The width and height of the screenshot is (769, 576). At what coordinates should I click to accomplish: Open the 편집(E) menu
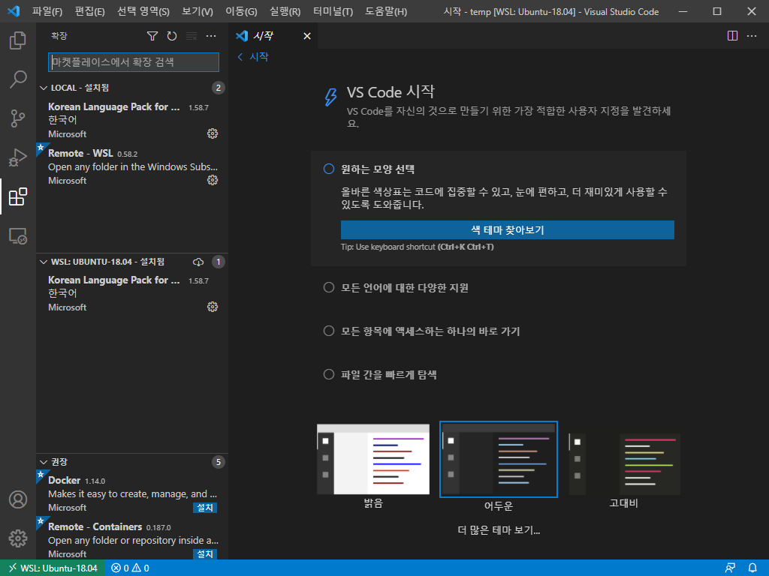coord(90,11)
